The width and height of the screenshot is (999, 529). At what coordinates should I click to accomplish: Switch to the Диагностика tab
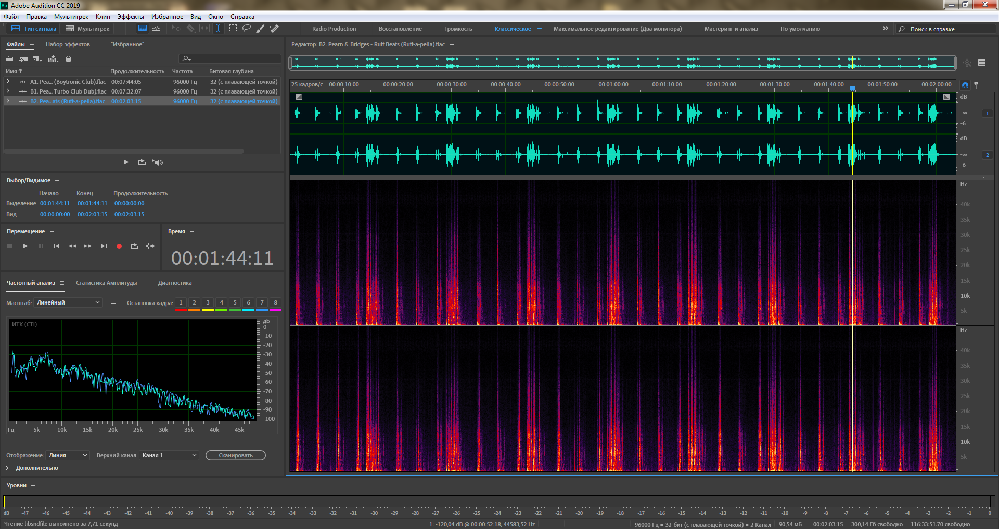coord(175,283)
